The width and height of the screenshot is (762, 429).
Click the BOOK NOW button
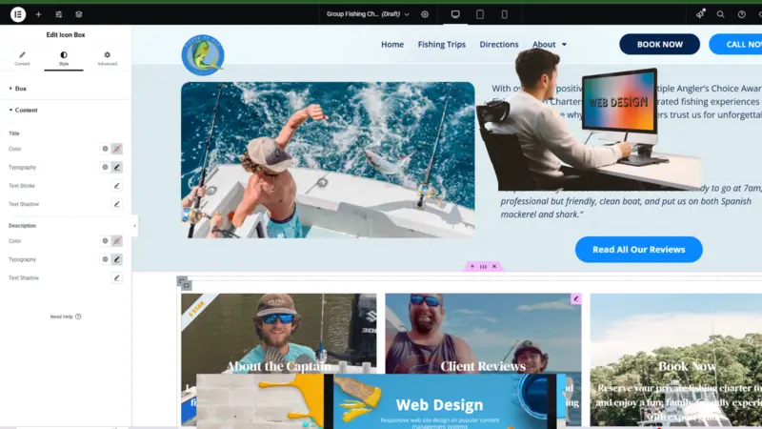click(x=659, y=44)
